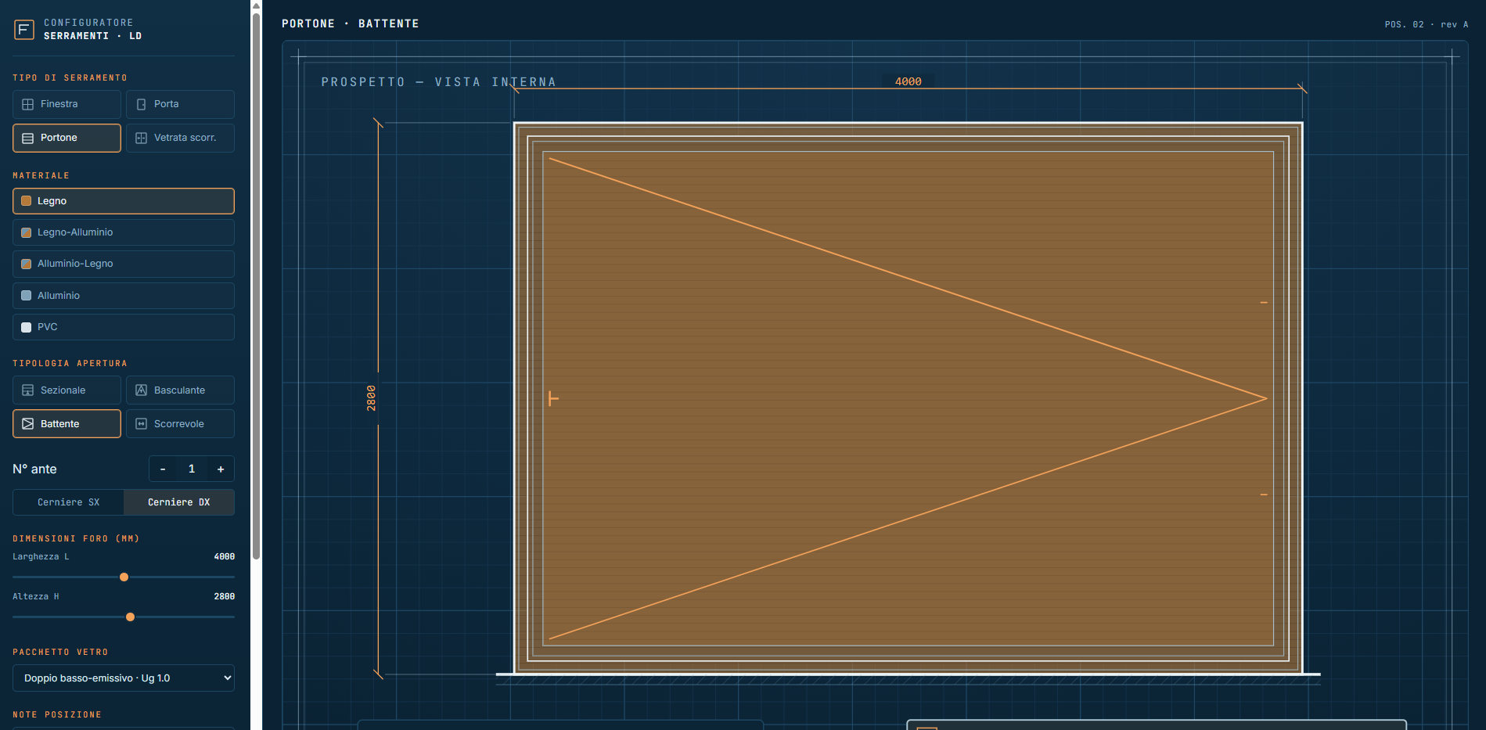Adjust the Altezza H slider handle

pyautogui.click(x=130, y=617)
